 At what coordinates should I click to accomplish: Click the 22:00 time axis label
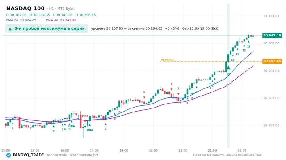point(183,150)
